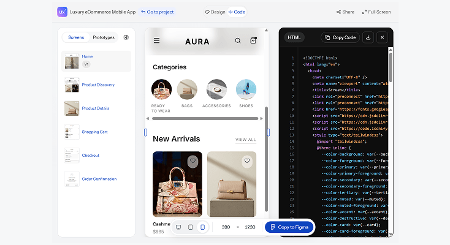Select mobile device view
The image size is (450, 245).
[202, 227]
